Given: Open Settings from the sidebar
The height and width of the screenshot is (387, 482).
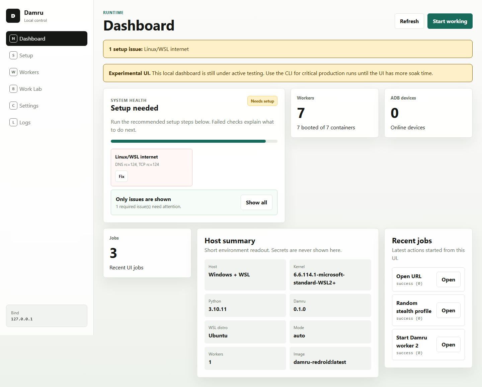Looking at the screenshot, I should tap(47, 106).
